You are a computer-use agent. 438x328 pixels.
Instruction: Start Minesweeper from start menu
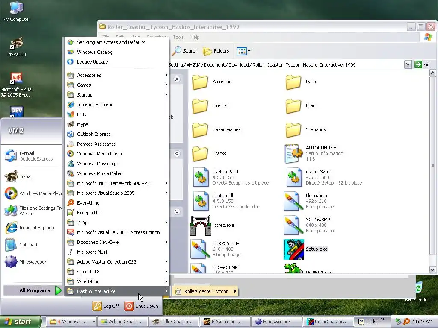click(x=31, y=262)
